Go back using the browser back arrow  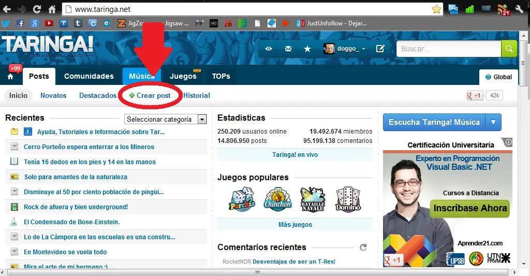point(7,9)
